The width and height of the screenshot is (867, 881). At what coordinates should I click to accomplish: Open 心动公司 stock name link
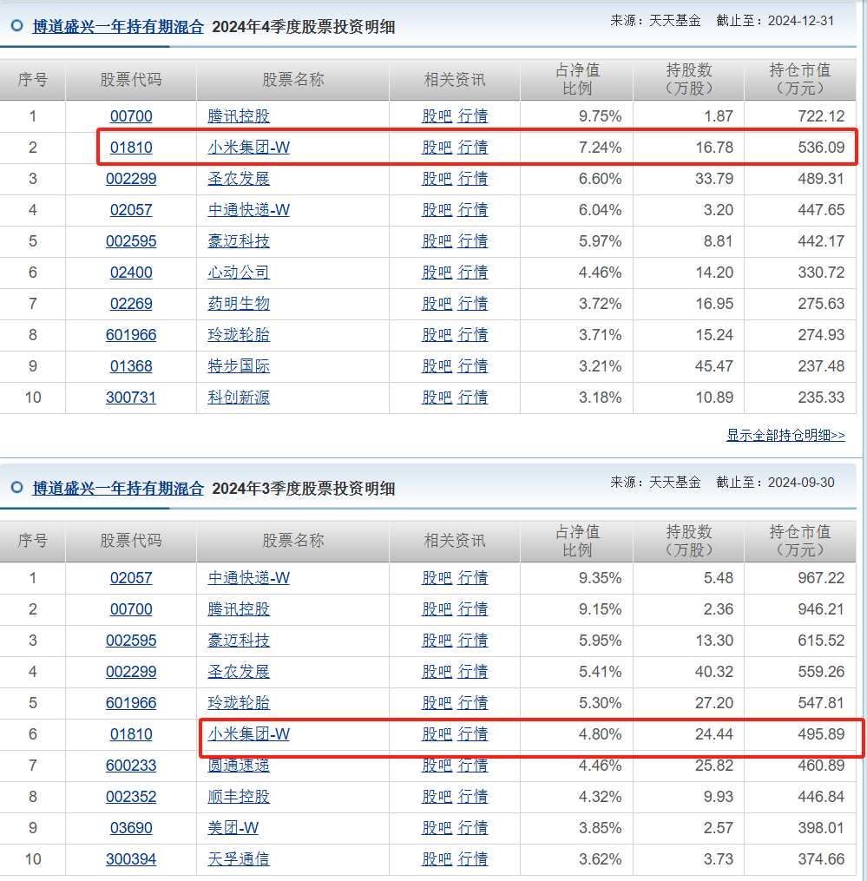239,273
